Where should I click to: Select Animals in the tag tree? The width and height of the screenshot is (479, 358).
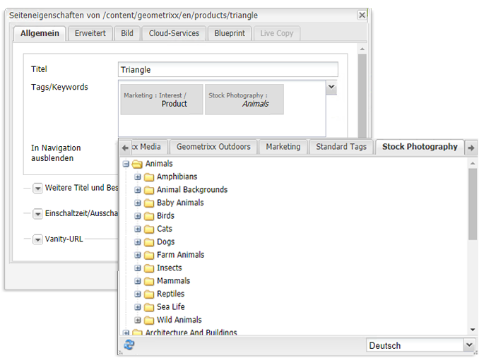click(159, 164)
